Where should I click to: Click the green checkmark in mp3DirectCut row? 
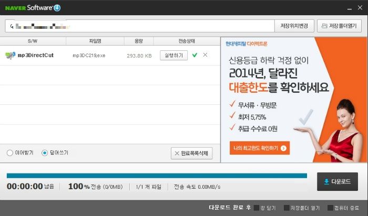(x=195, y=55)
